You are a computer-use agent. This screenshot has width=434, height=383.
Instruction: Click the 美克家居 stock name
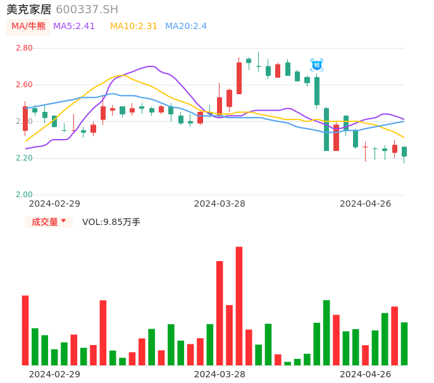28,9
